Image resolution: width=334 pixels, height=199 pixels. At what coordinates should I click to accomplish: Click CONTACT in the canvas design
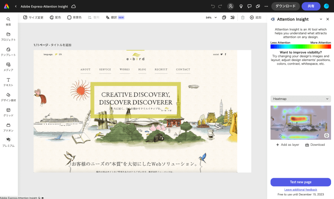tap(183, 69)
